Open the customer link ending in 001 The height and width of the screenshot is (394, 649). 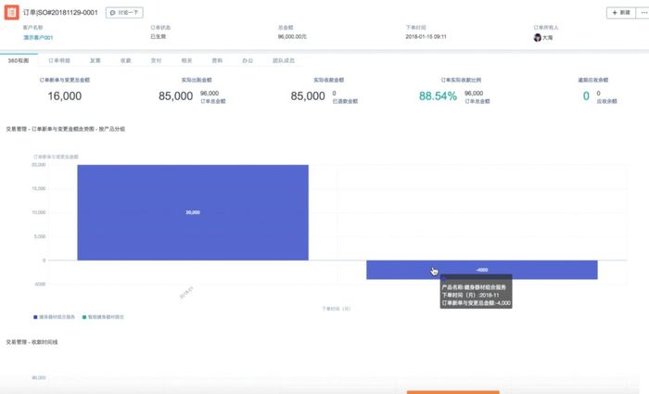click(38, 37)
